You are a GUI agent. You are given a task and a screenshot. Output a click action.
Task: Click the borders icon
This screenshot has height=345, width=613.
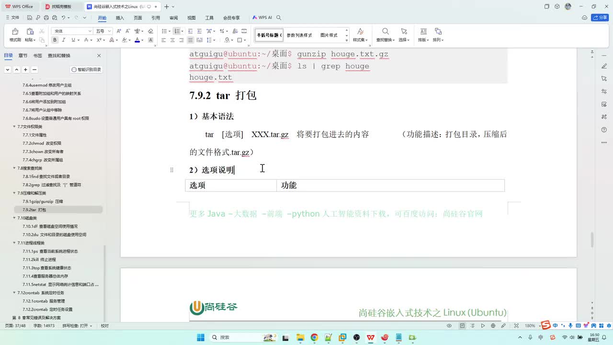coord(240,40)
